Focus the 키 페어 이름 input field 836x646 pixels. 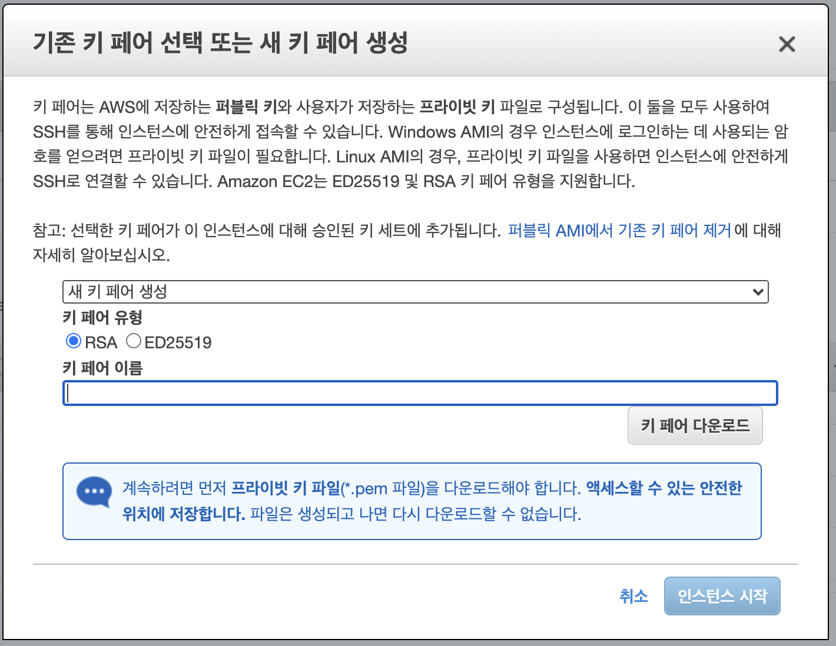[x=420, y=393]
